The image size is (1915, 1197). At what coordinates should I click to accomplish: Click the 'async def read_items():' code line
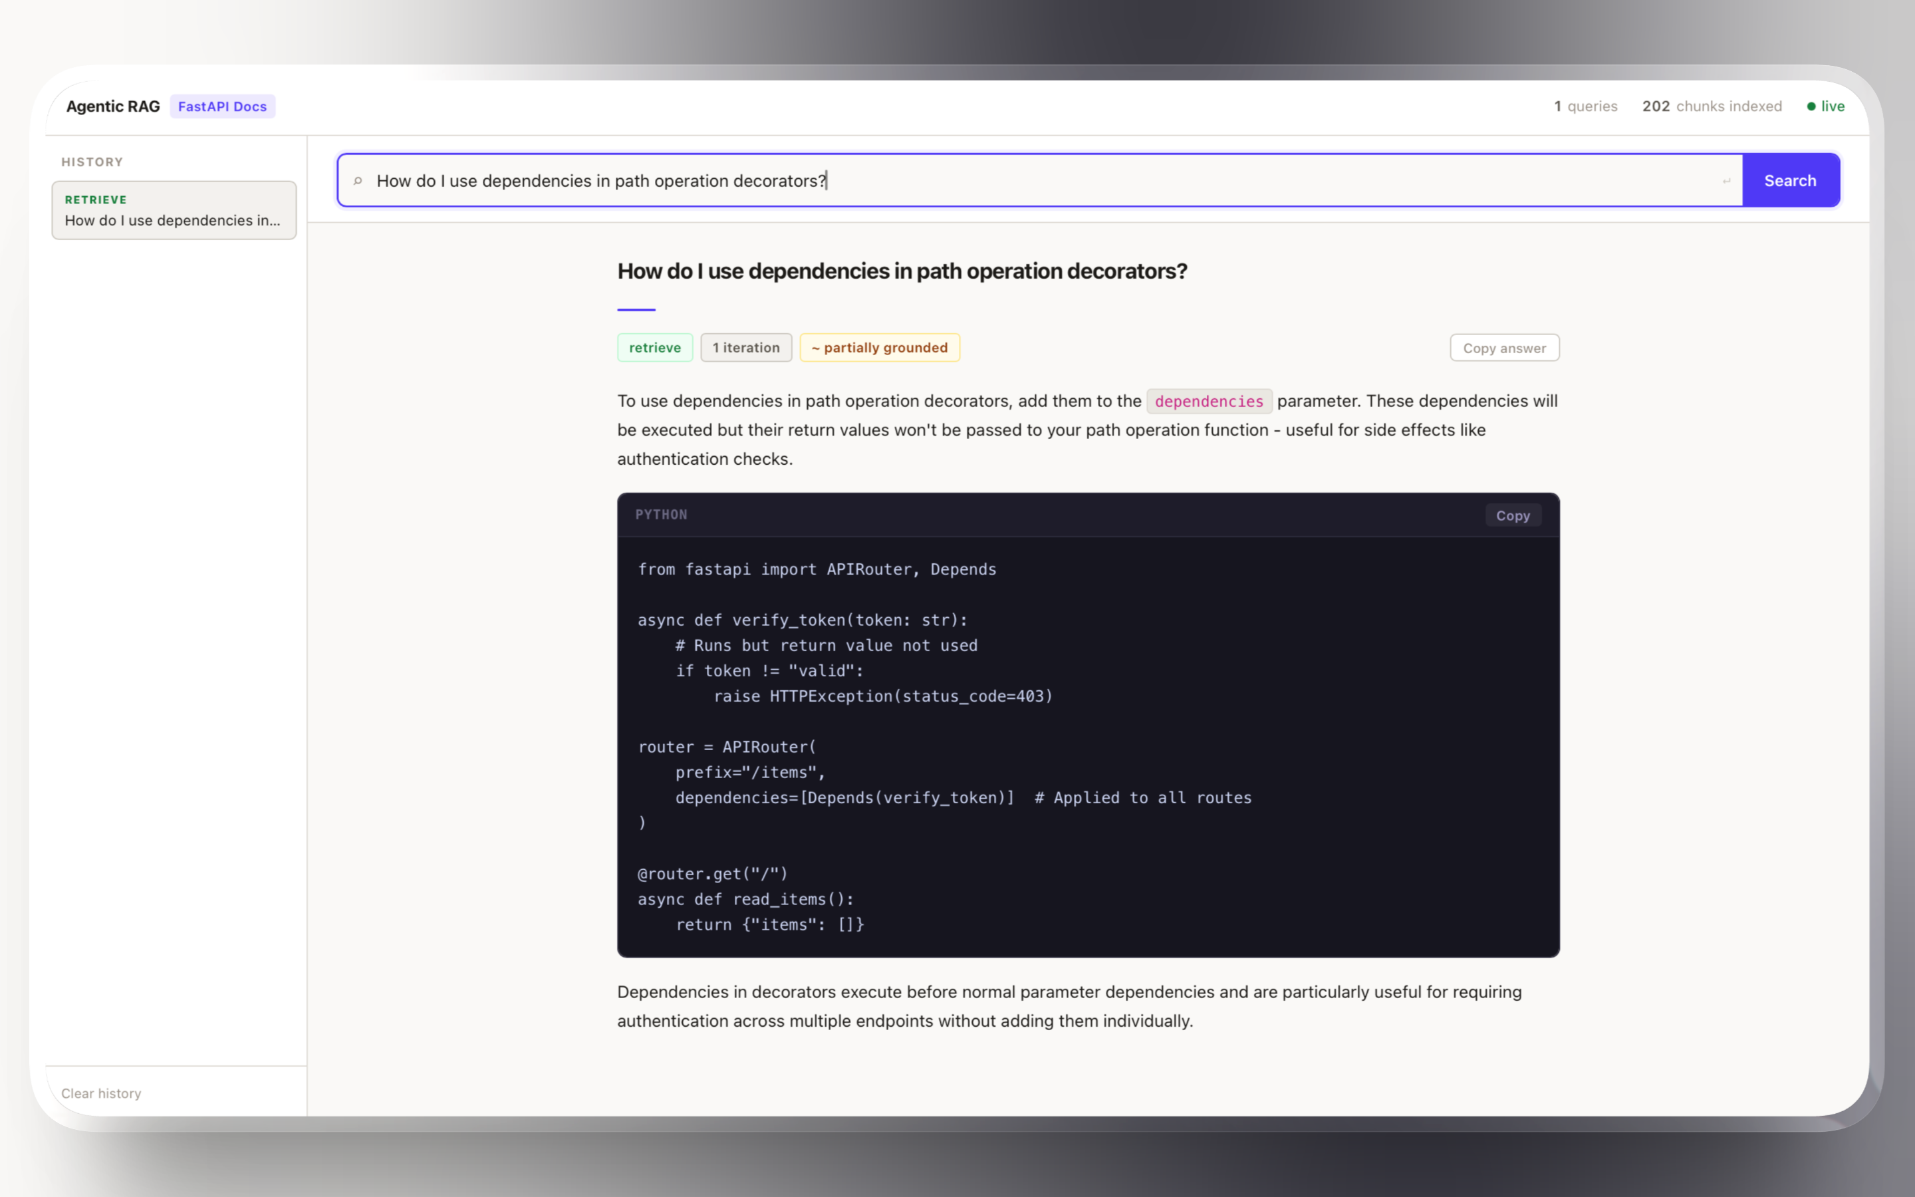[745, 898]
